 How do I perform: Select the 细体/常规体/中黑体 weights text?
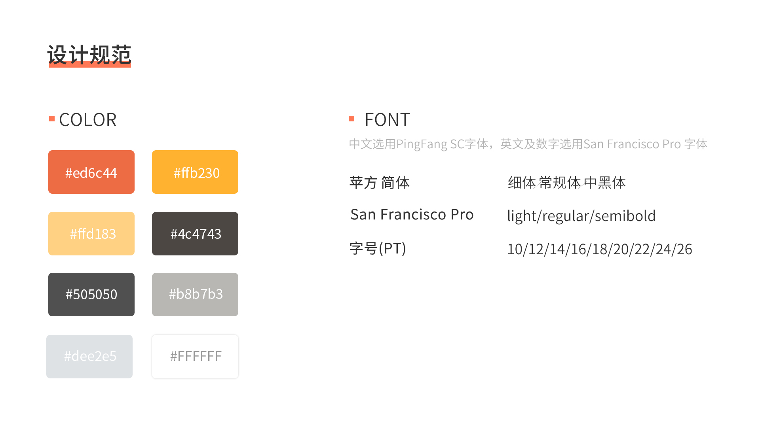click(567, 183)
